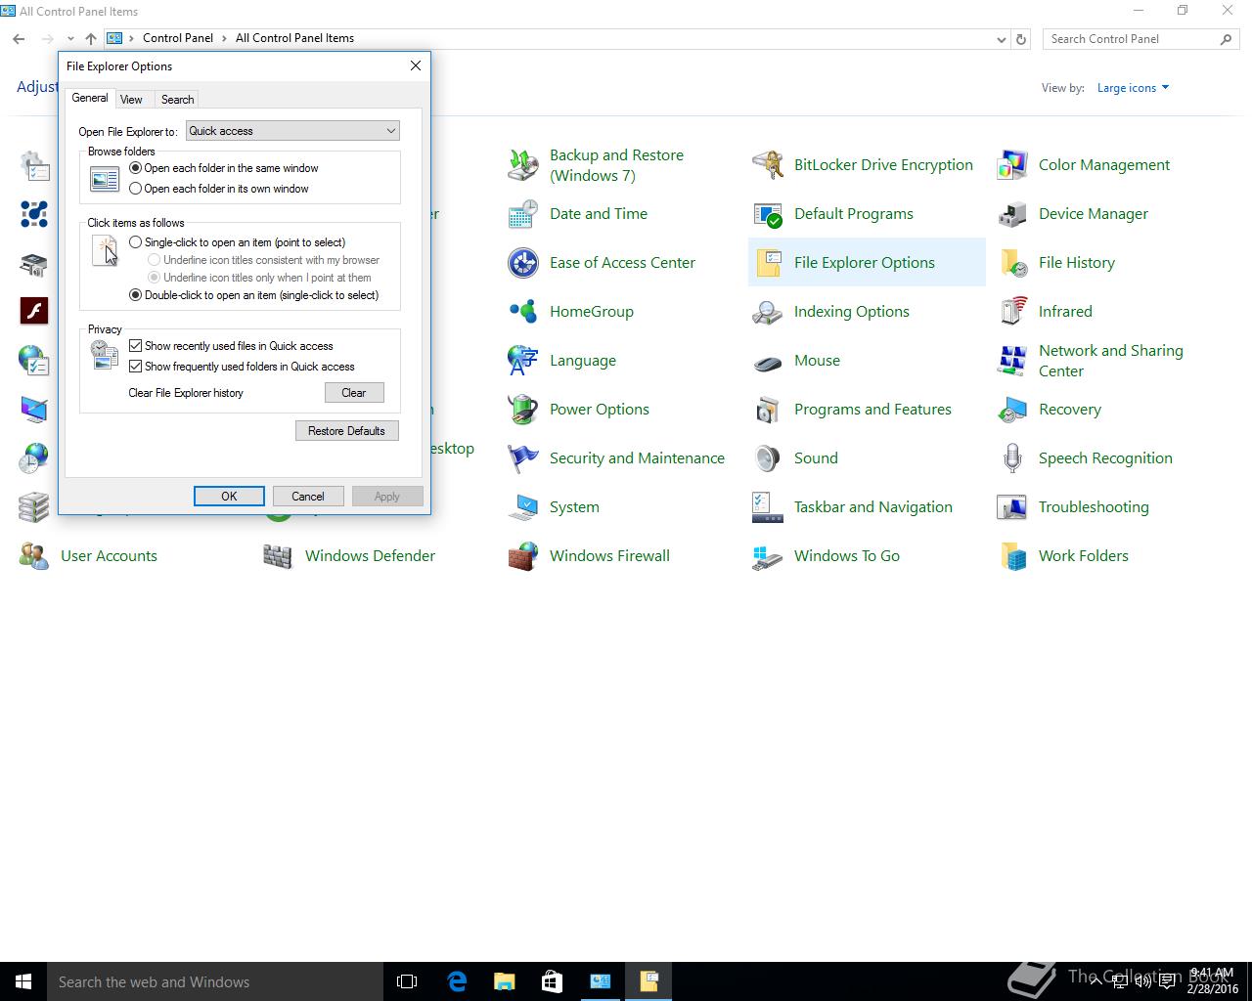Open the Work Folders icon
Screen dimensions: 1252x1001
(1012, 556)
